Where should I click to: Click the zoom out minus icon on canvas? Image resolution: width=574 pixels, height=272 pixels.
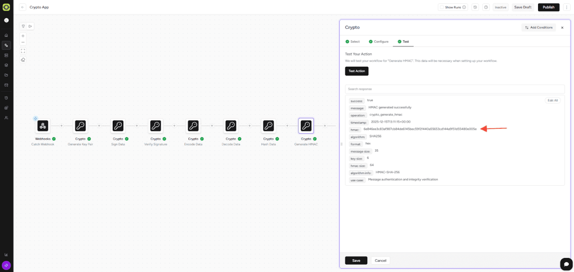[23, 43]
